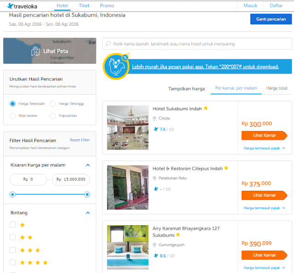
Task: Click the bird icon on the Citepus Indah rating
Action: coord(156,189)
